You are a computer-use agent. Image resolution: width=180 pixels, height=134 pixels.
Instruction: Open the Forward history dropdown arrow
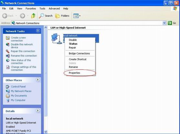28,16
